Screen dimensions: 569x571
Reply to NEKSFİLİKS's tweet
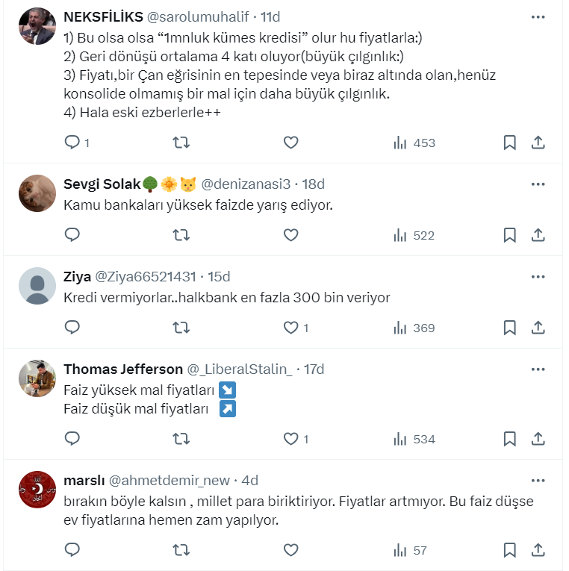coord(72,143)
